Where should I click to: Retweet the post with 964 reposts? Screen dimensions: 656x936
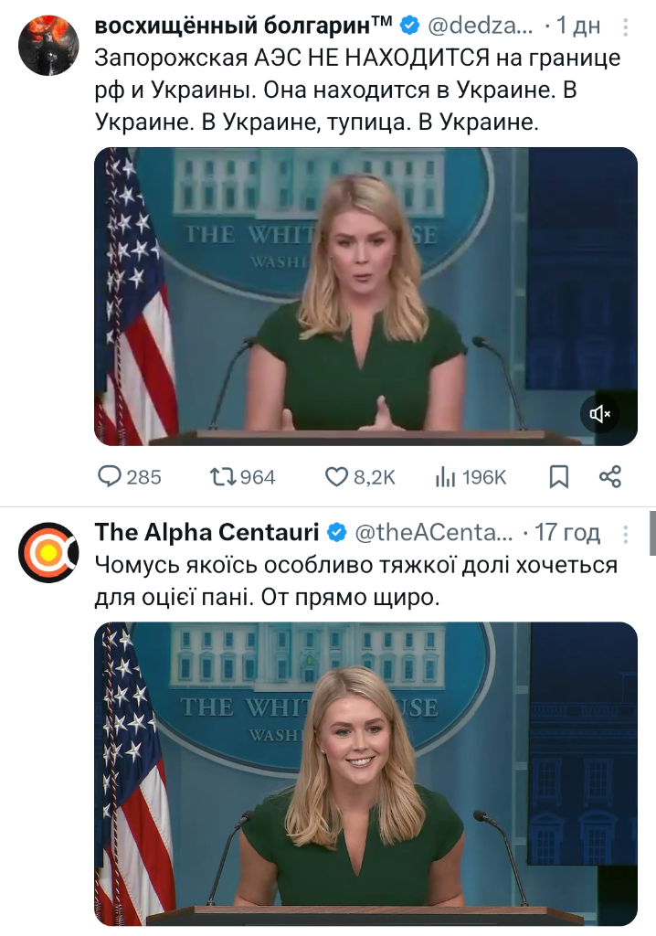tap(222, 476)
